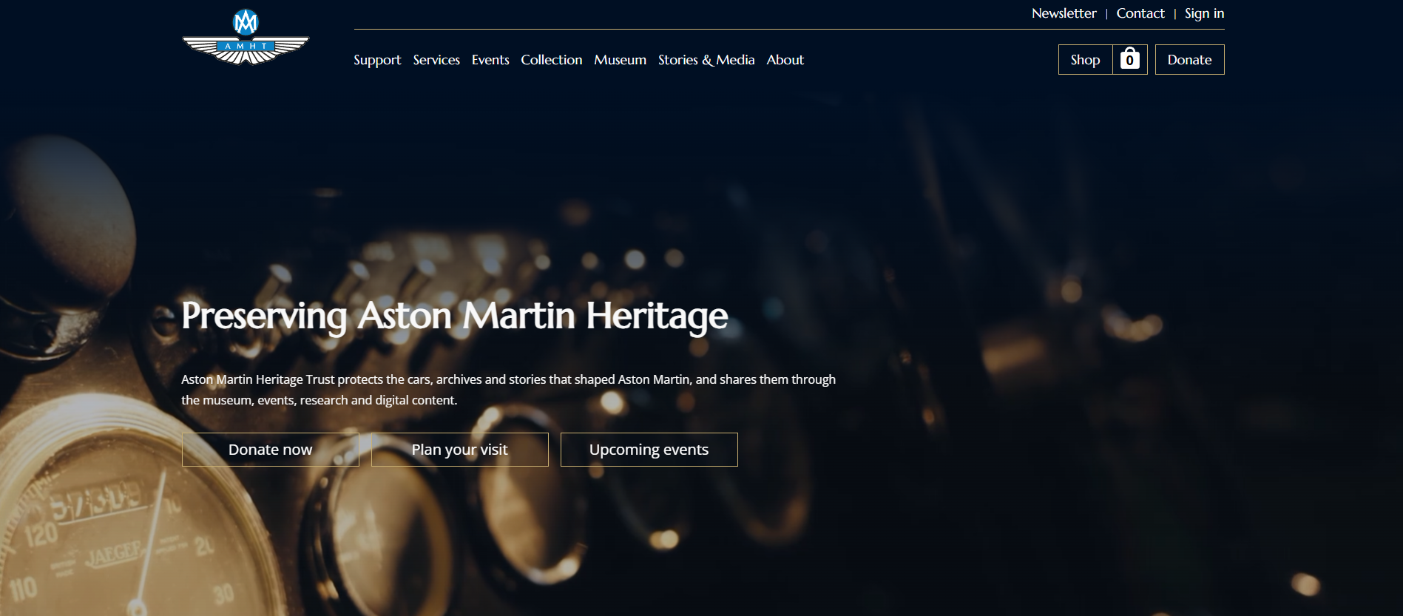Click the Donate now button

click(x=271, y=450)
